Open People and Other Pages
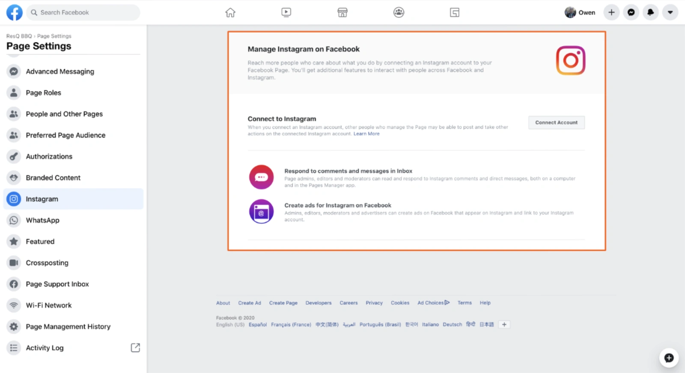685x373 pixels. click(x=73, y=114)
